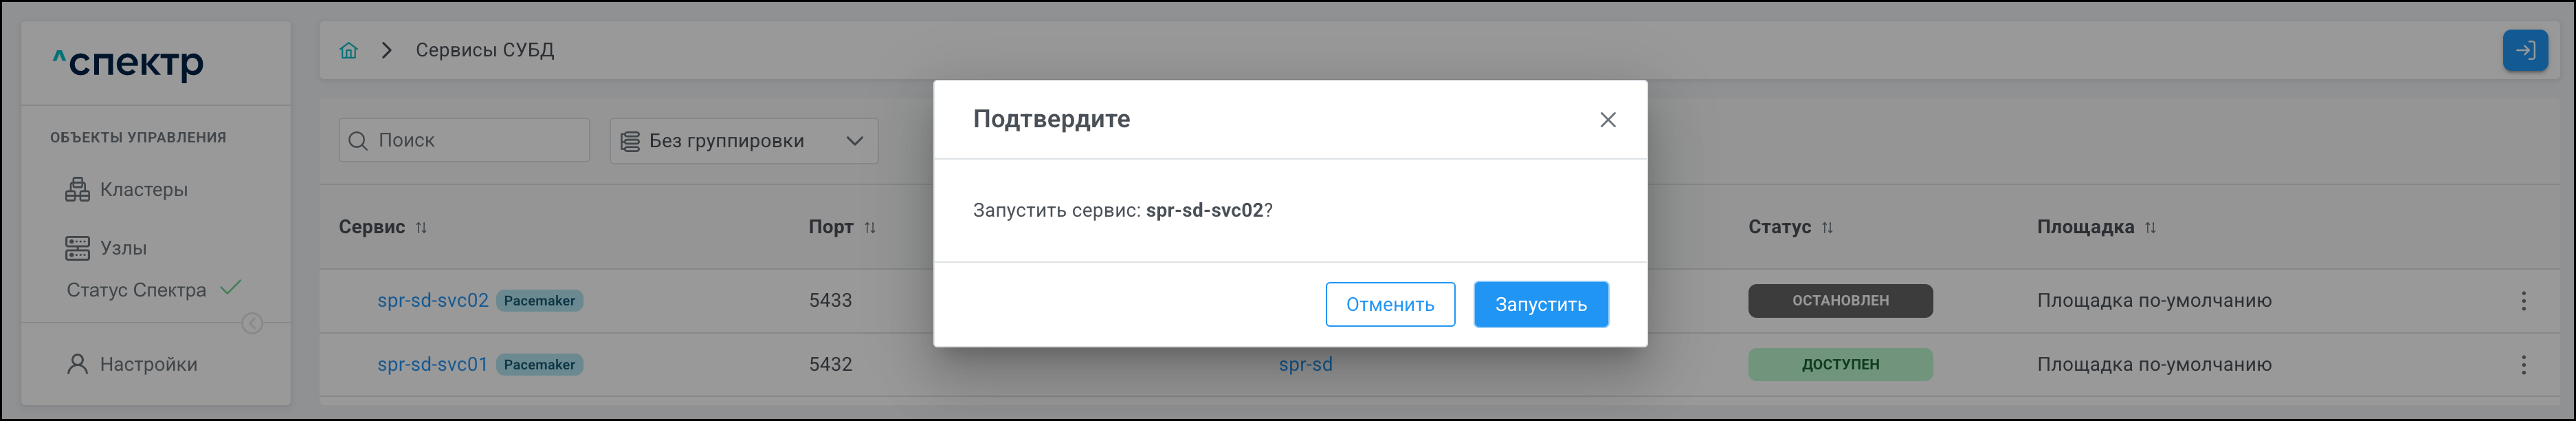
Task: Sort table by Порт column
Action: coord(870,228)
